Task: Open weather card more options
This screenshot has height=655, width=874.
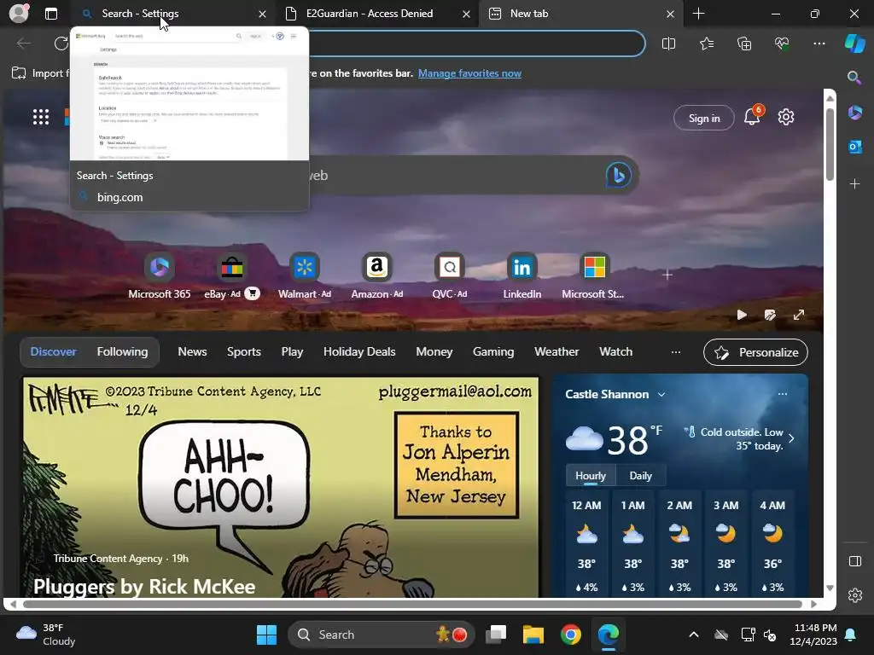Action: click(783, 394)
